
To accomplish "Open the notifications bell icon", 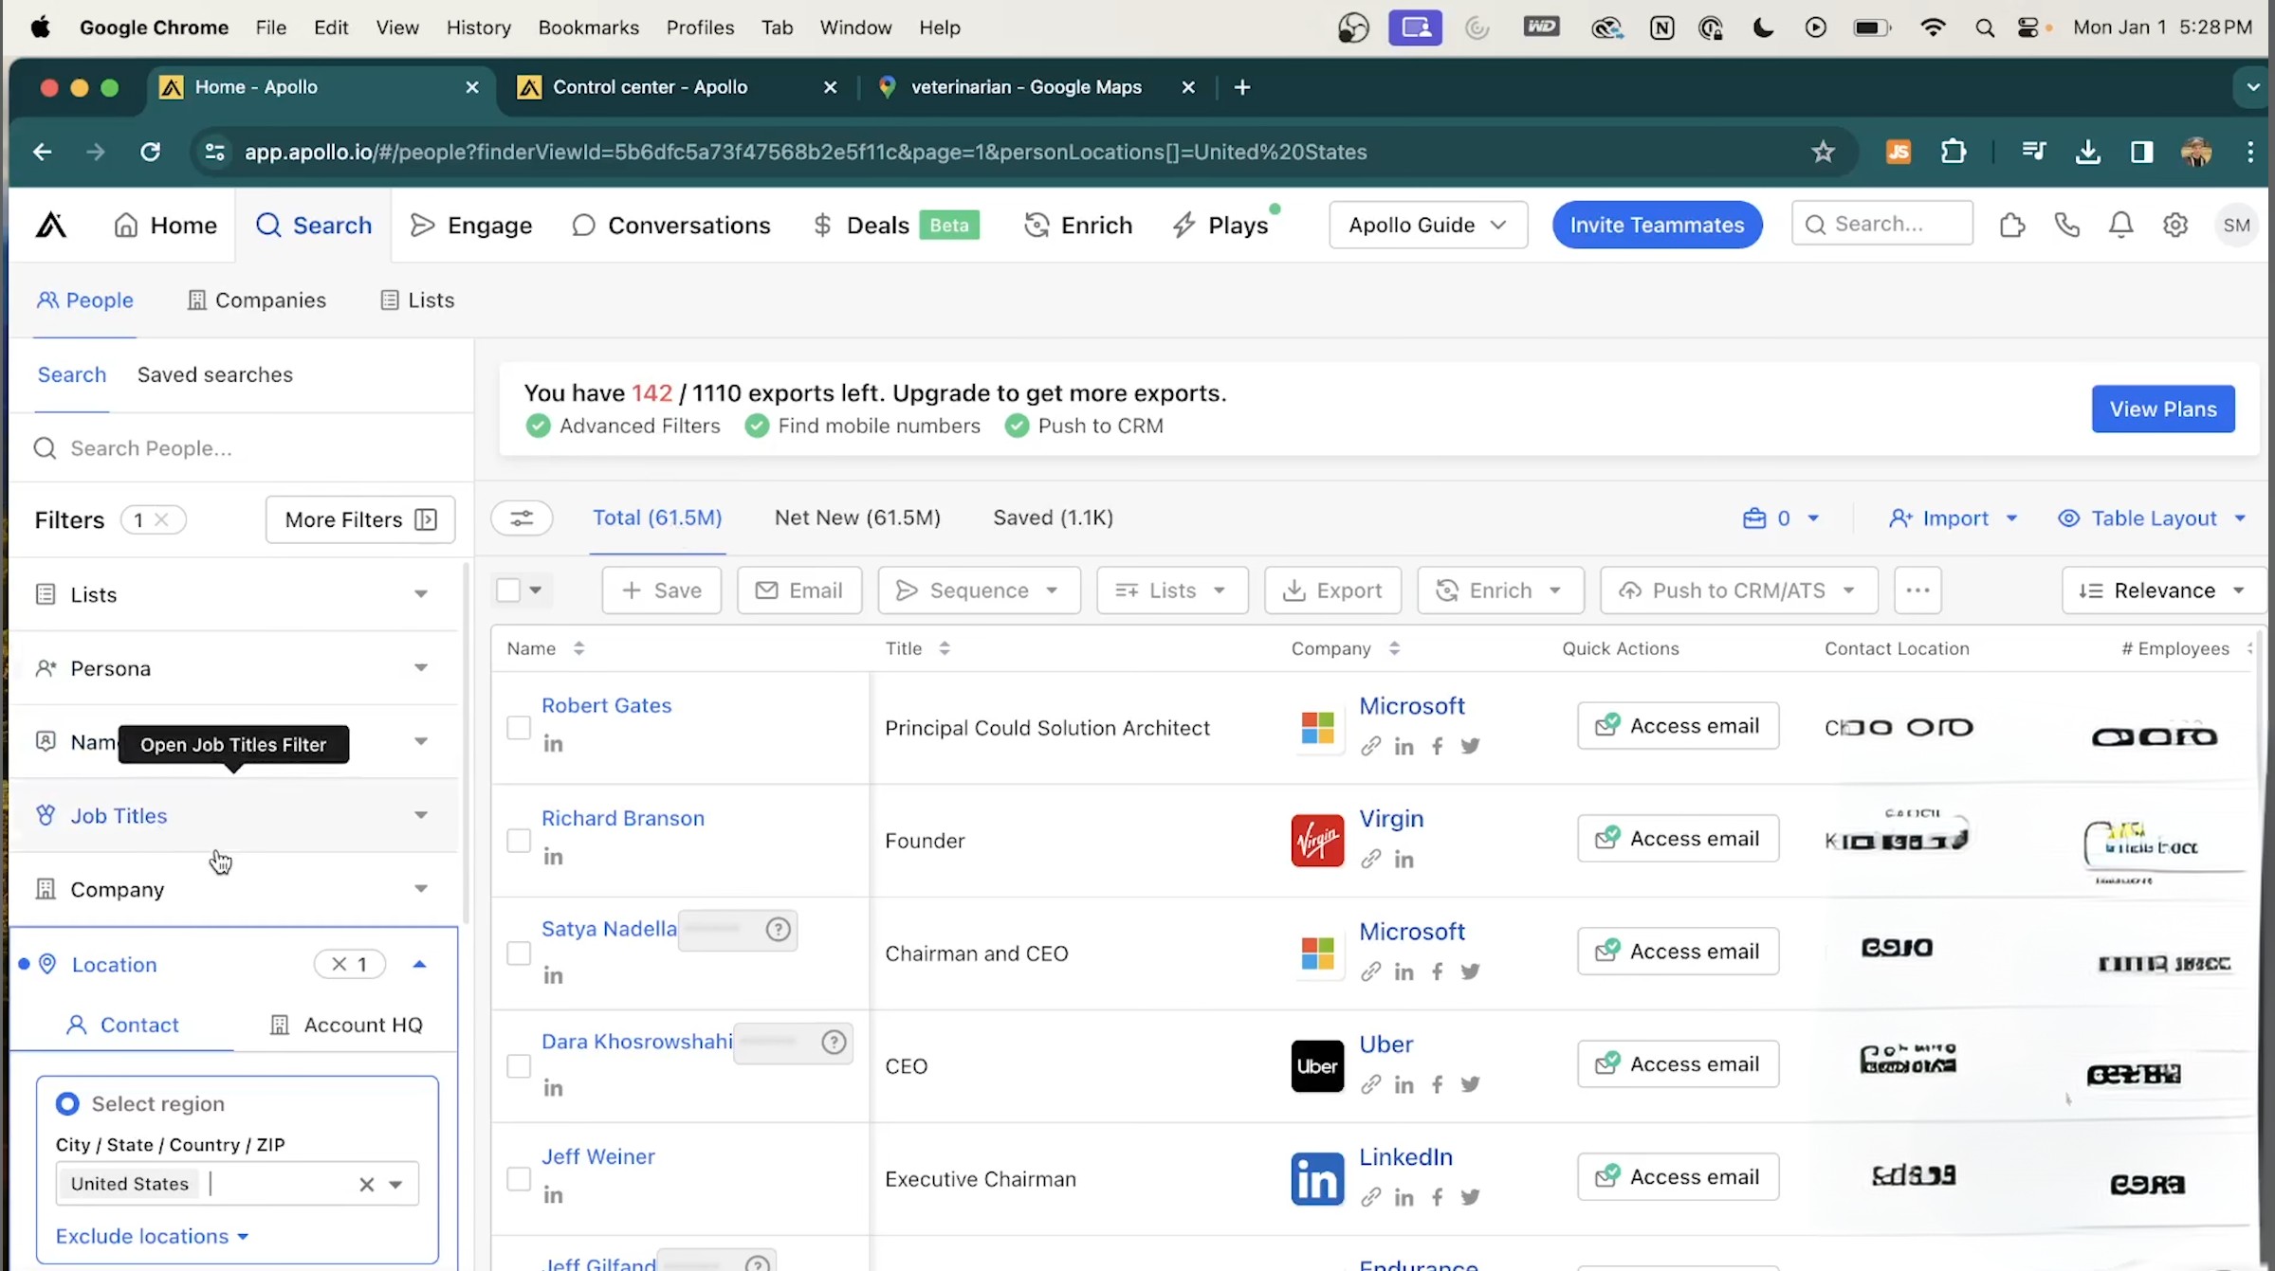I will click(x=2120, y=225).
